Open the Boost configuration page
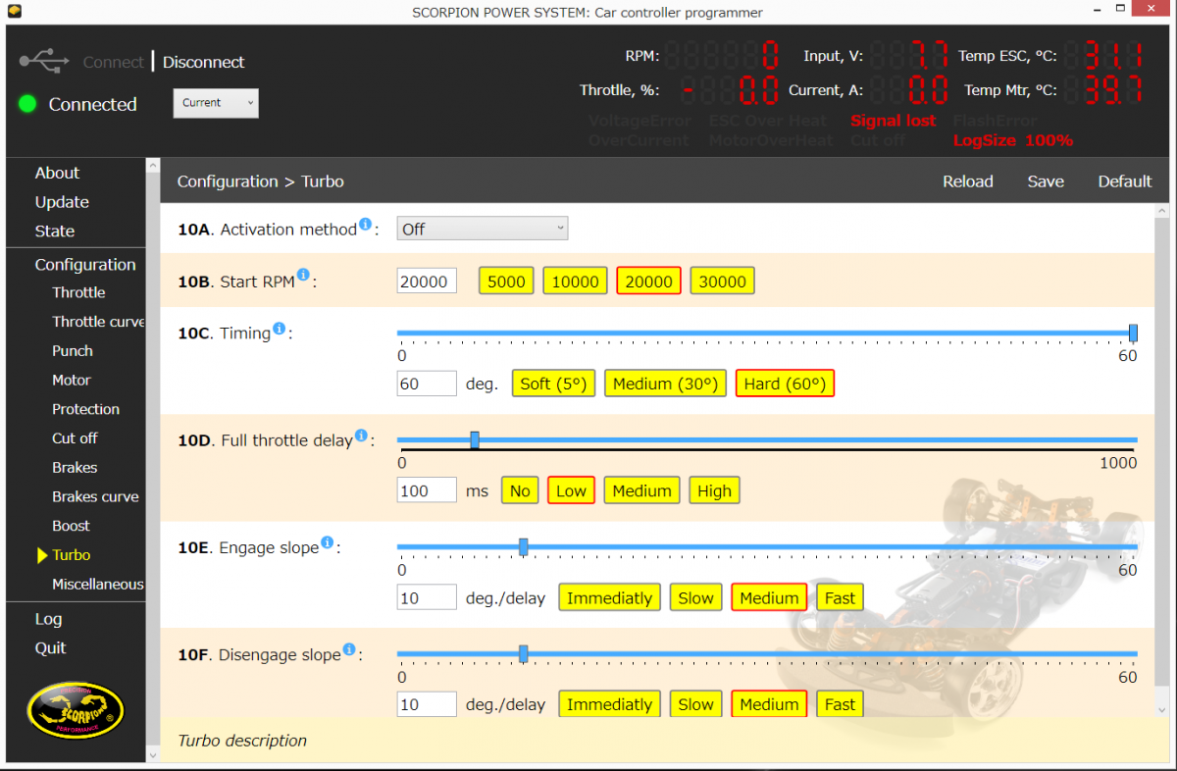 (71, 526)
